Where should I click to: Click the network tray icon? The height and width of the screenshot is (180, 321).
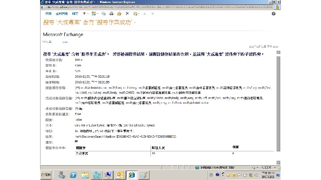[x=251, y=175]
